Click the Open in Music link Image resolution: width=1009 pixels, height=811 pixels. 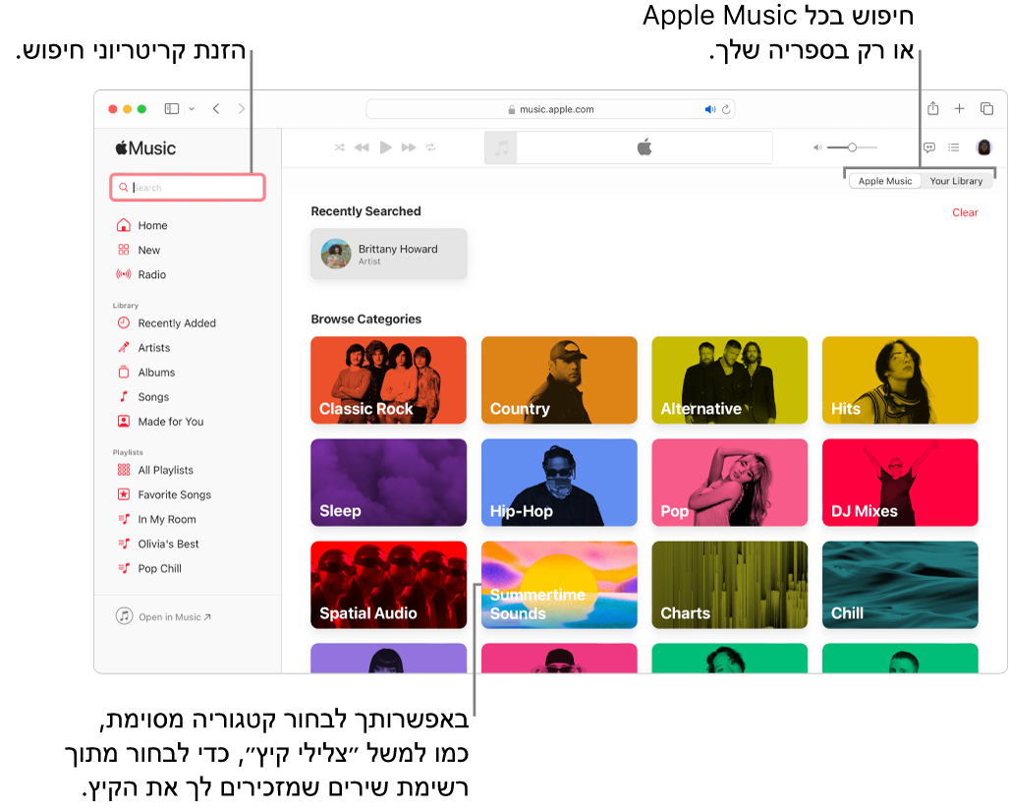pyautogui.click(x=163, y=616)
